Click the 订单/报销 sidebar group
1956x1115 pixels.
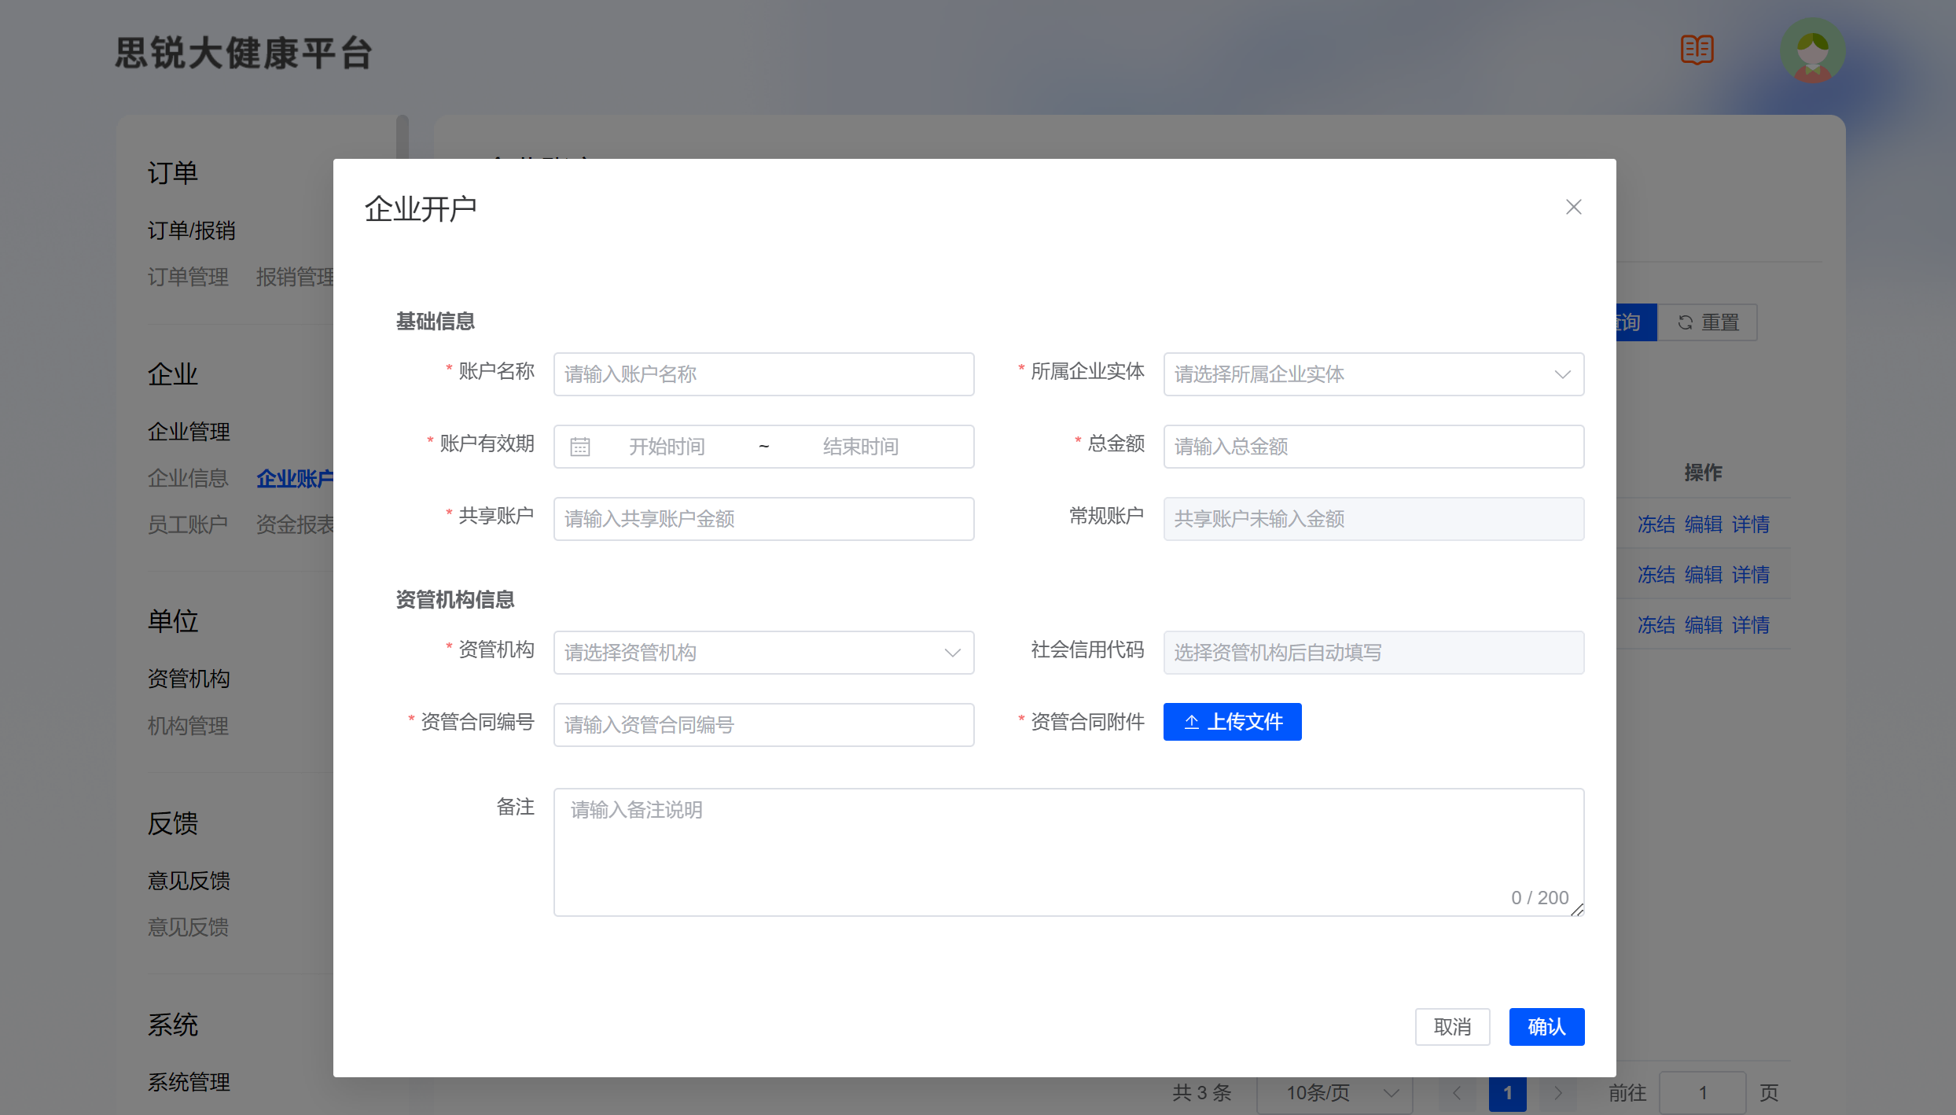192,230
